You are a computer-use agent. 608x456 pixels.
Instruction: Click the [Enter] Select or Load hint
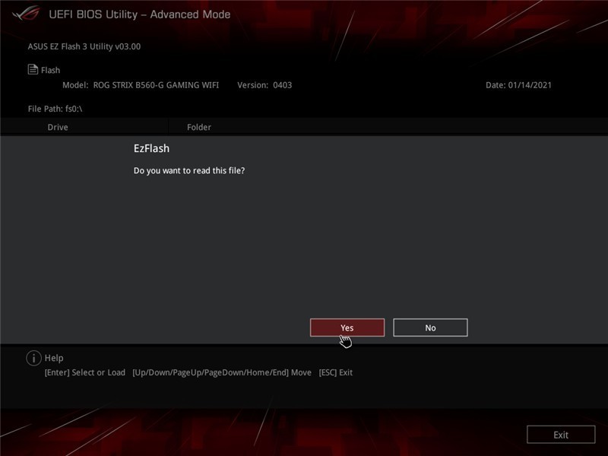(85, 372)
